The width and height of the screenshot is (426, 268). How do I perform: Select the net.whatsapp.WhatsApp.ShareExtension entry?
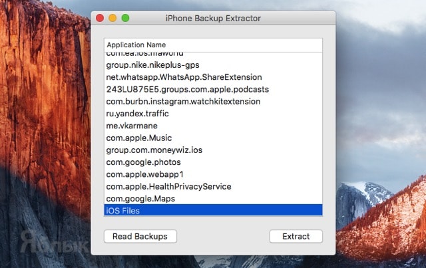click(x=213, y=77)
